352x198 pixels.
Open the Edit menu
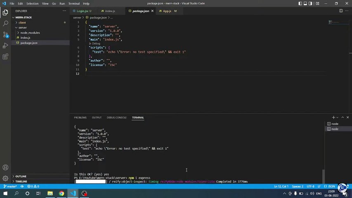pos(21,4)
